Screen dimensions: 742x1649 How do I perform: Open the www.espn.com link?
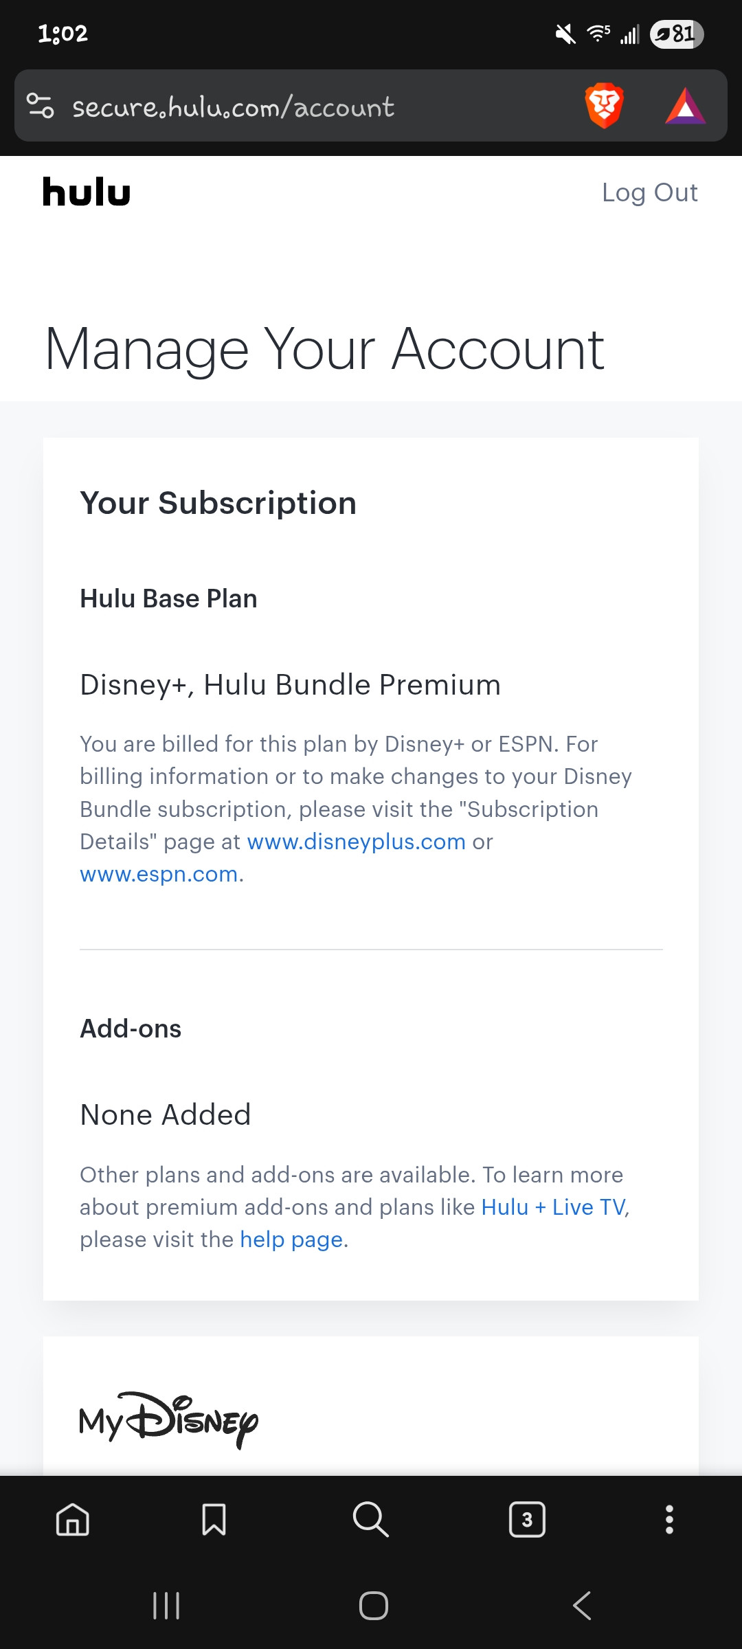[x=159, y=874]
